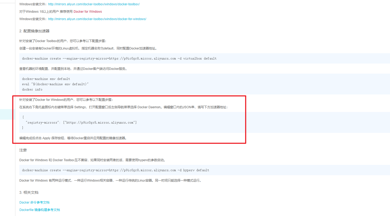
Task: Click the 'docker info' code line
Action: (x=32, y=89)
